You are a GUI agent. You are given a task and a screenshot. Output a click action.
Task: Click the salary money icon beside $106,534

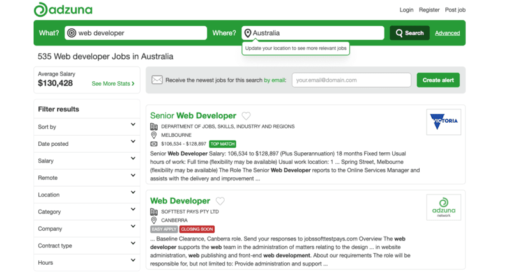point(154,144)
